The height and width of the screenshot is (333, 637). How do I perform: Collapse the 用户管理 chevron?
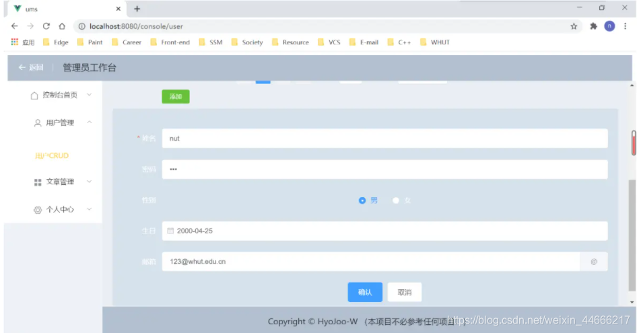(90, 122)
